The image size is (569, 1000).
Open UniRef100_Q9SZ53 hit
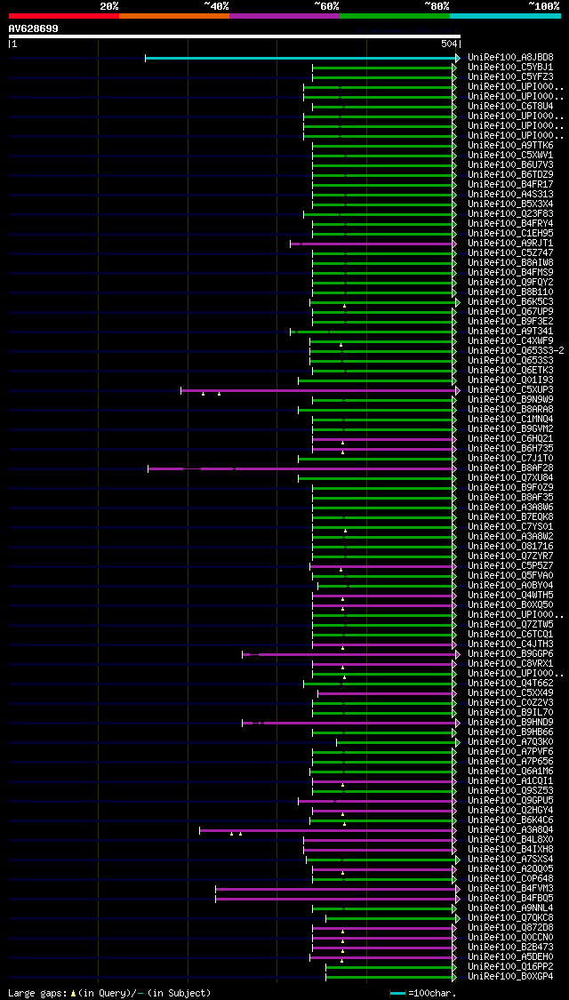pyautogui.click(x=510, y=791)
